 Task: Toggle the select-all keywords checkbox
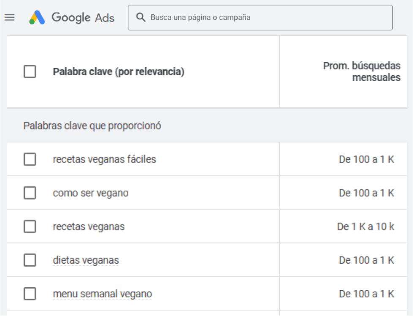[30, 72]
